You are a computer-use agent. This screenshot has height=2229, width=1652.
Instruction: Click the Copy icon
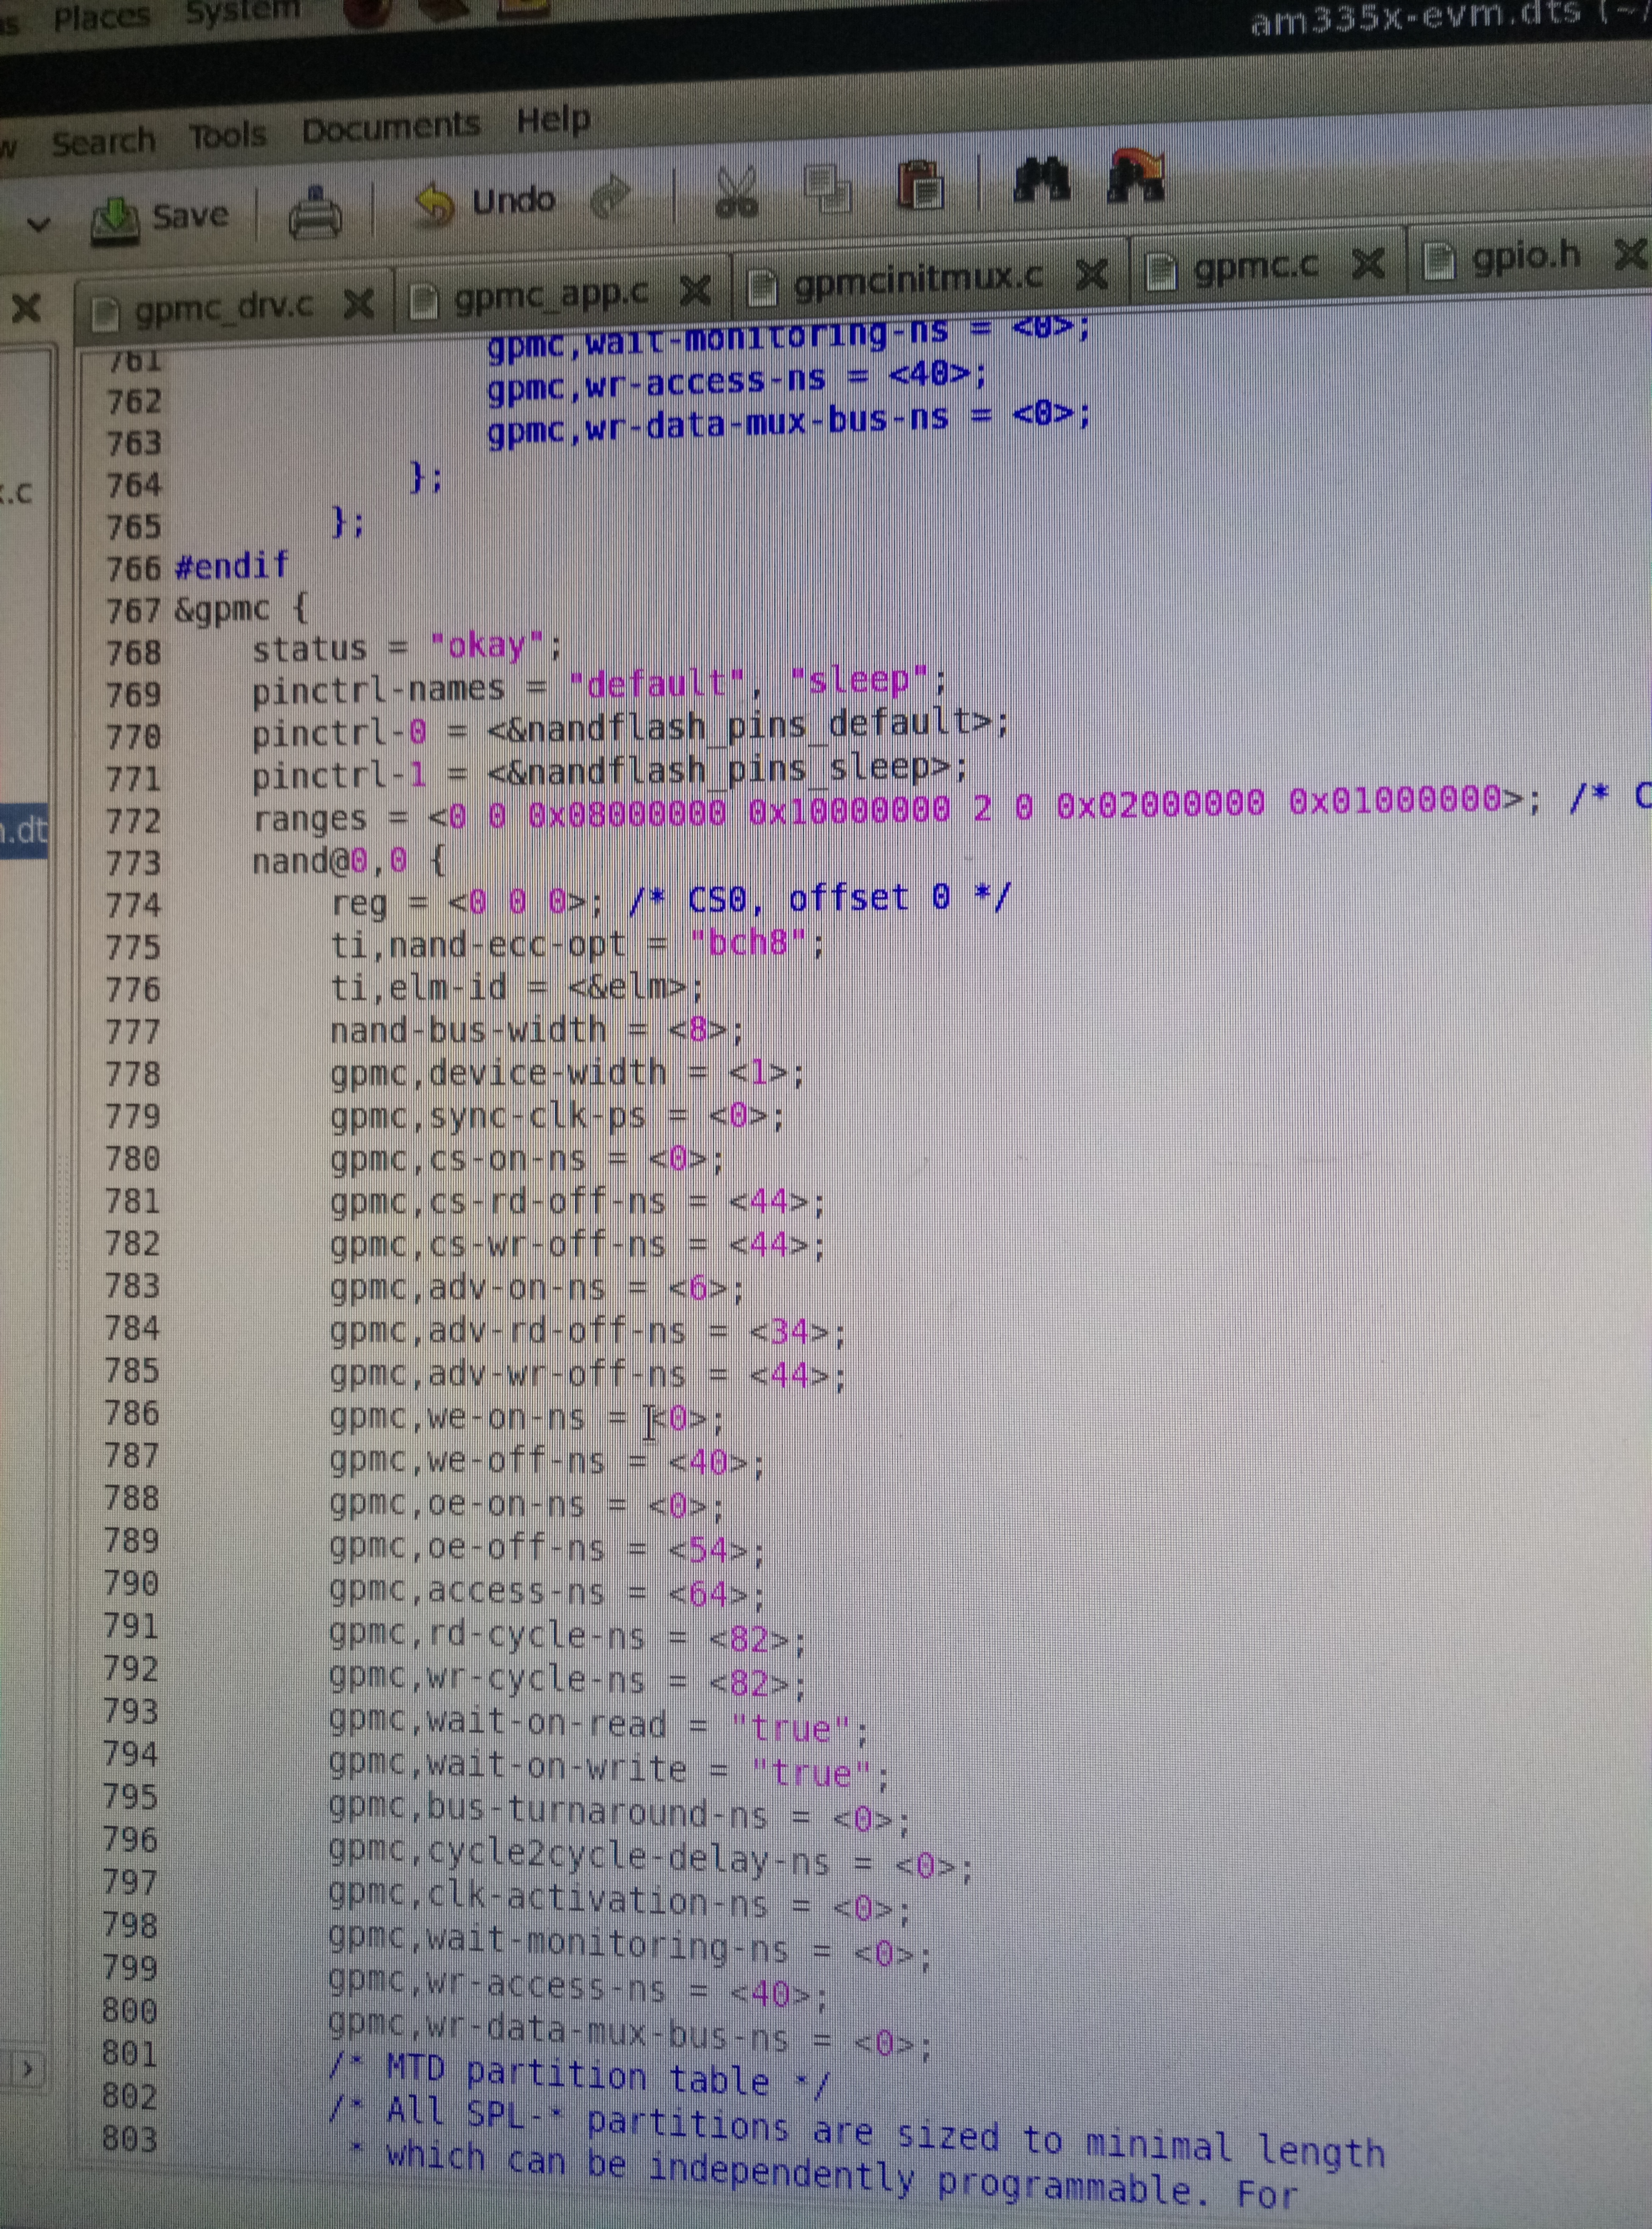point(827,187)
